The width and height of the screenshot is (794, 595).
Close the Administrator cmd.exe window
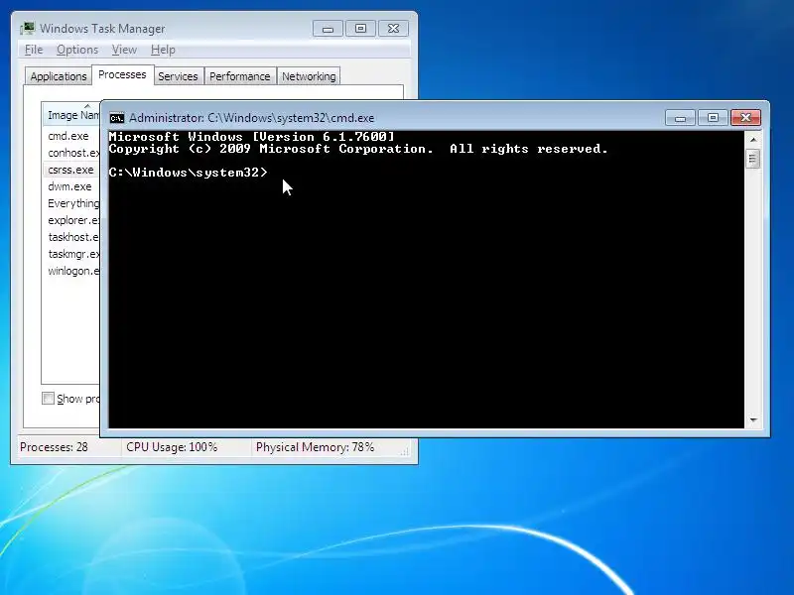(x=745, y=118)
